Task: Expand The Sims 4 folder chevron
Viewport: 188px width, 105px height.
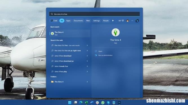Action: click(x=87, y=82)
